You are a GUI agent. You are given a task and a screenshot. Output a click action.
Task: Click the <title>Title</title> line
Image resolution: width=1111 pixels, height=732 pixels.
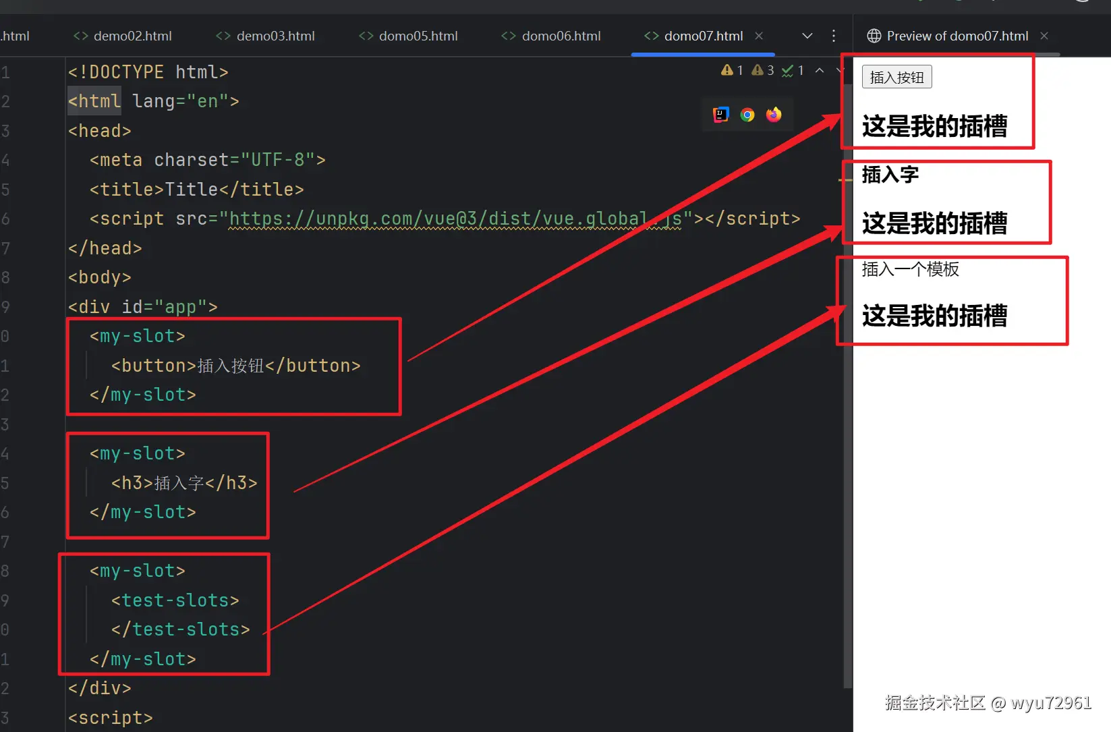pos(197,190)
